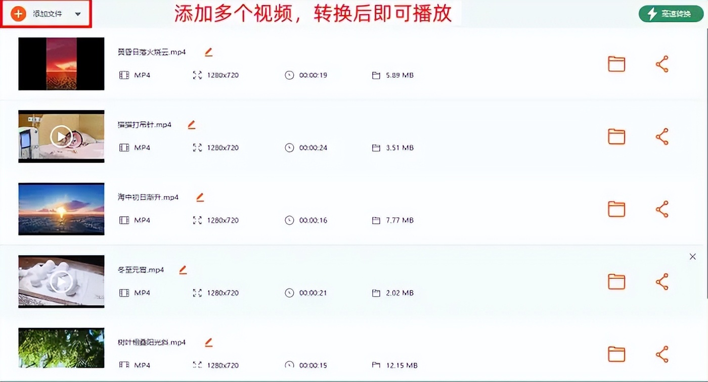Click the share icon for 树叶相叠阳光斜.mp4

point(662,354)
